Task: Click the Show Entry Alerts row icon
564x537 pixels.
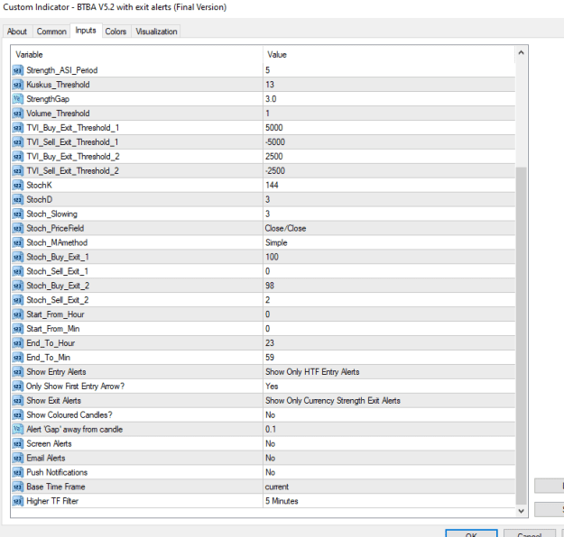Action: pyautogui.click(x=18, y=372)
